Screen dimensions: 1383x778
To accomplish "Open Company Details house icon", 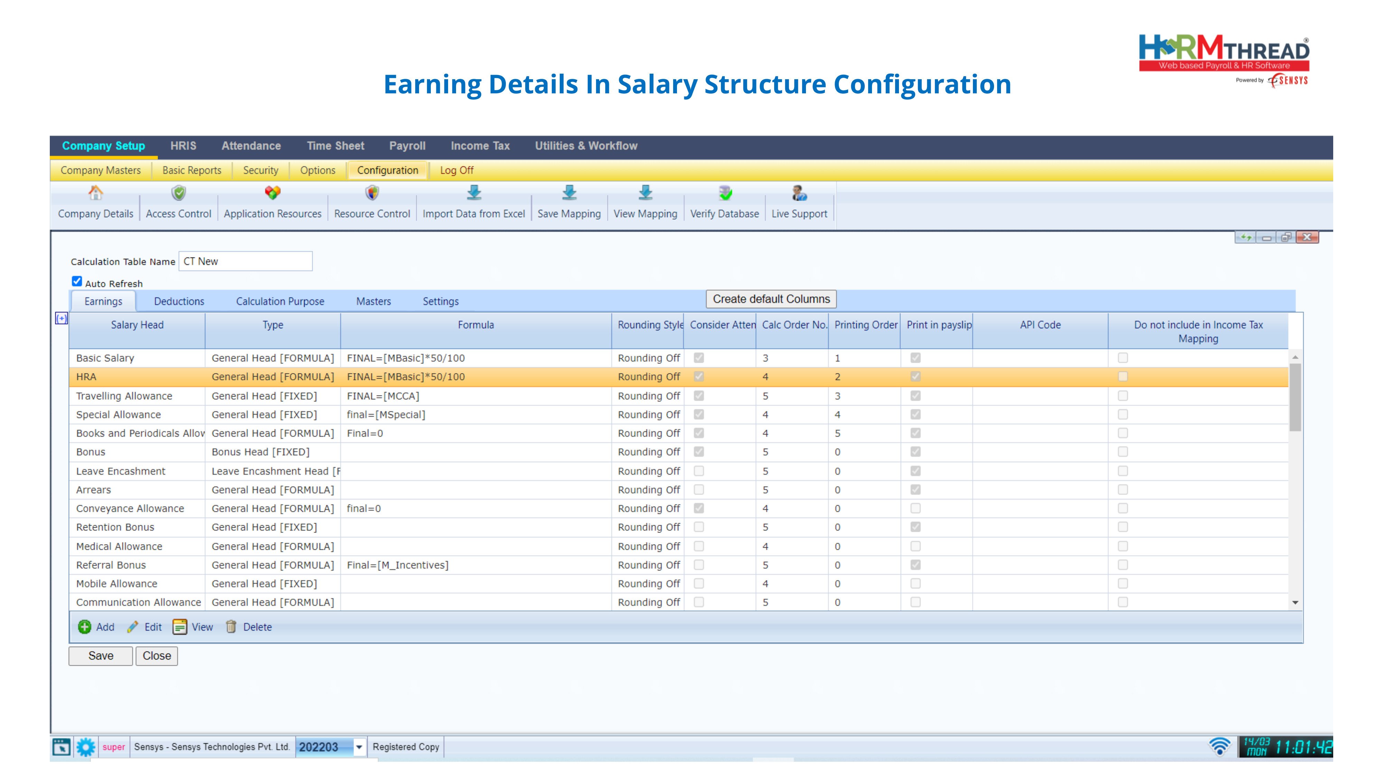I will 95,193.
